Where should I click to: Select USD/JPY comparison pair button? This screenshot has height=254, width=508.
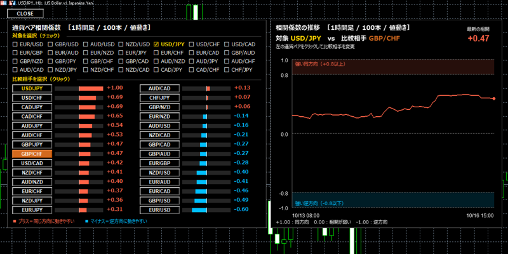point(32,88)
